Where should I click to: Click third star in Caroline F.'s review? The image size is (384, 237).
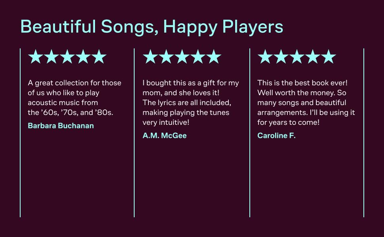[297, 57]
